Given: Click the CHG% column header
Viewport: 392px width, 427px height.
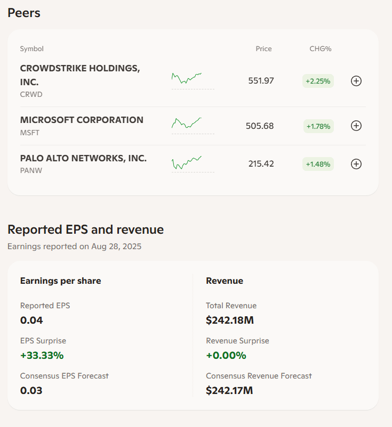Looking at the screenshot, I should coord(321,49).
